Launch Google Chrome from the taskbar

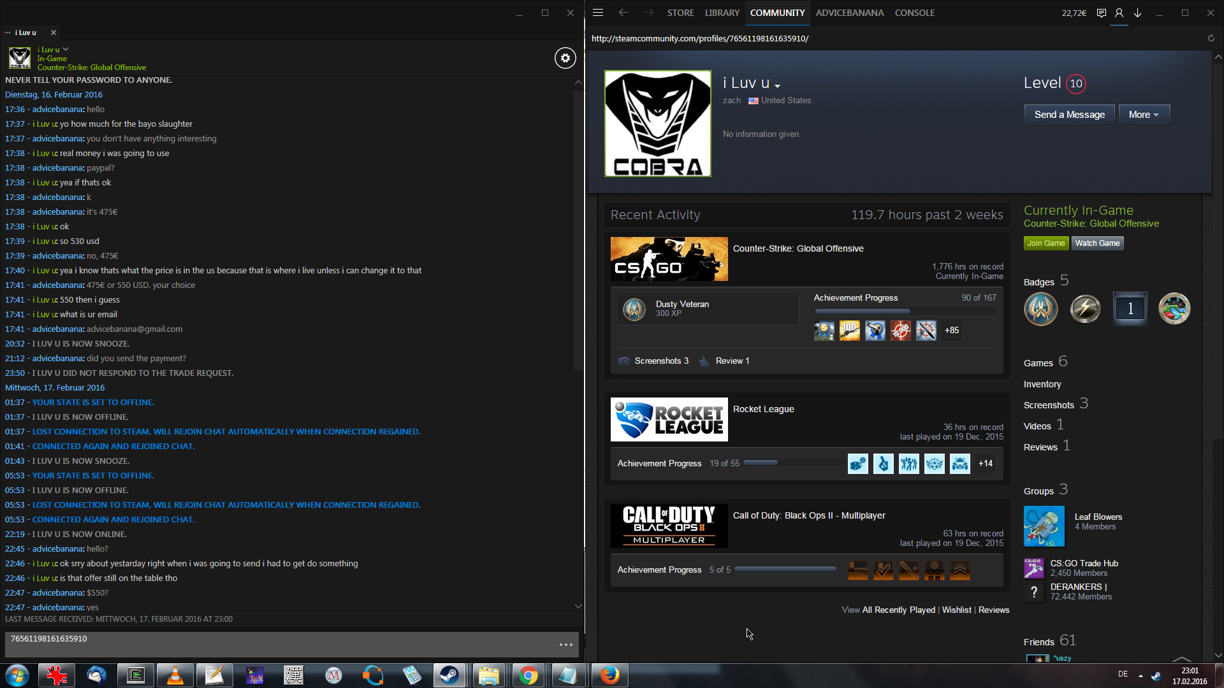[528, 675]
